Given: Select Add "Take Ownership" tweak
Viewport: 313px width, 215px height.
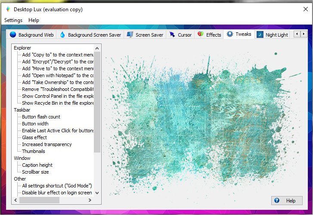Looking at the screenshot, I should coord(58,82).
